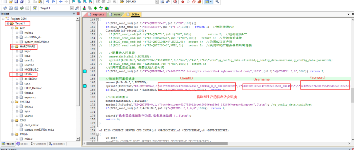This screenshot has width=354, height=150.
Task: Switch to the main.c editor tab
Action: click(115, 14)
